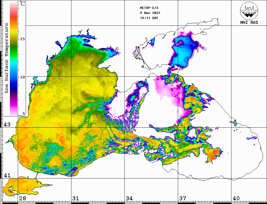Click the 'Sea Surface Temperature' vertical label
Image resolution: width=267 pixels, height=204 pixels.
(6, 58)
